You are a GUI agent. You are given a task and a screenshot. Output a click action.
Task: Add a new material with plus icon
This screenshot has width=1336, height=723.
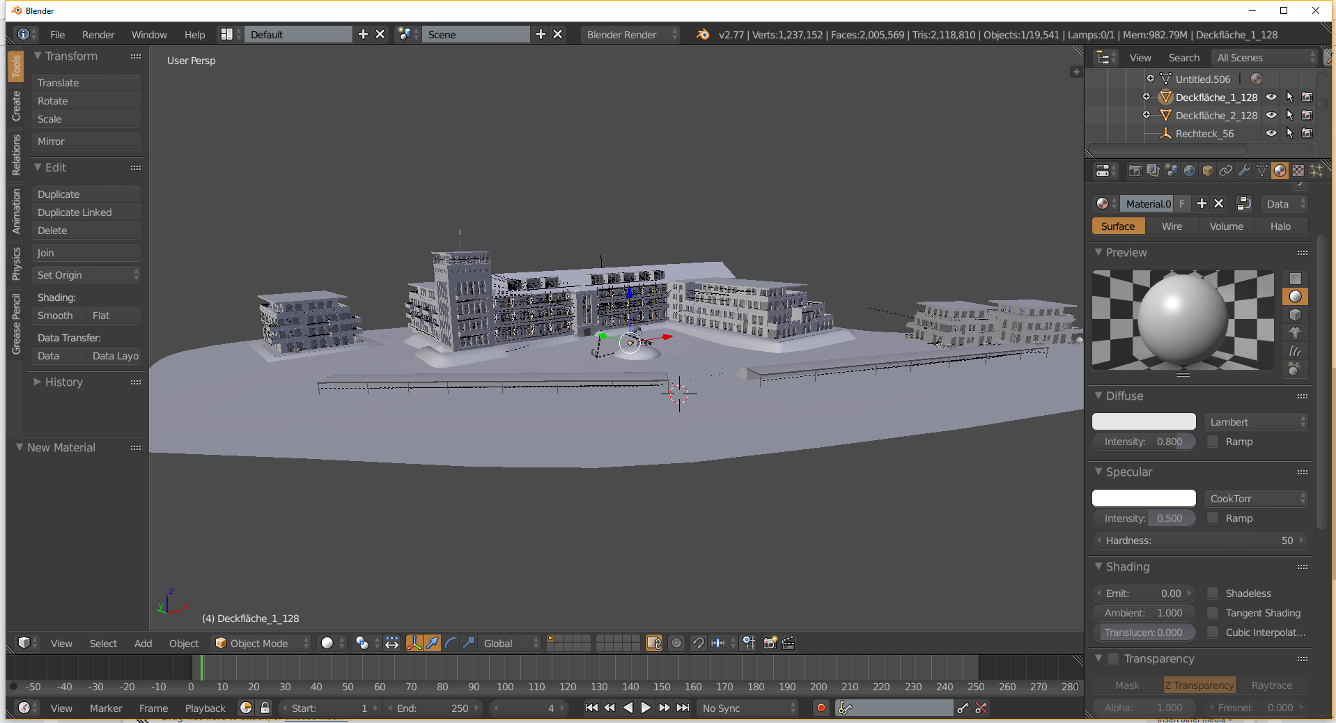pyautogui.click(x=1202, y=203)
